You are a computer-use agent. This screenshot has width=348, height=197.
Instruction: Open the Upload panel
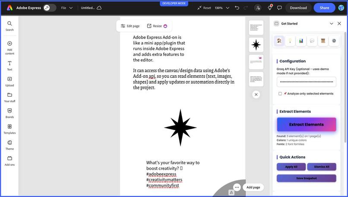pyautogui.click(x=9, y=82)
